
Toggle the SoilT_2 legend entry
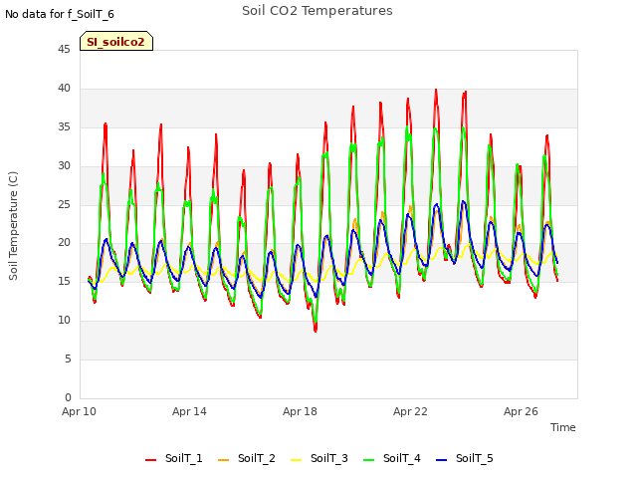(247, 458)
